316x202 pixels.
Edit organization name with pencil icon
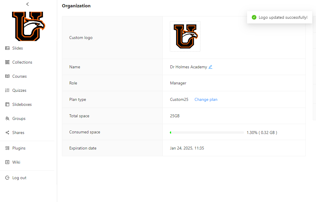210,67
